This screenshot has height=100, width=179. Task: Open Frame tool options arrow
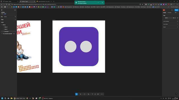point(82,94)
